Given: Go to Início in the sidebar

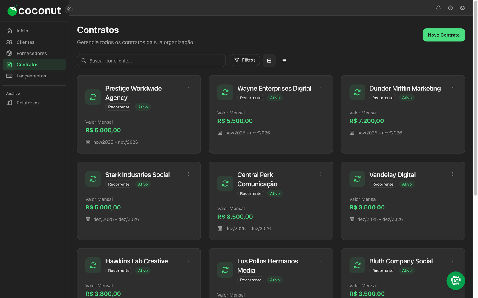Looking at the screenshot, I should click(x=34, y=31).
